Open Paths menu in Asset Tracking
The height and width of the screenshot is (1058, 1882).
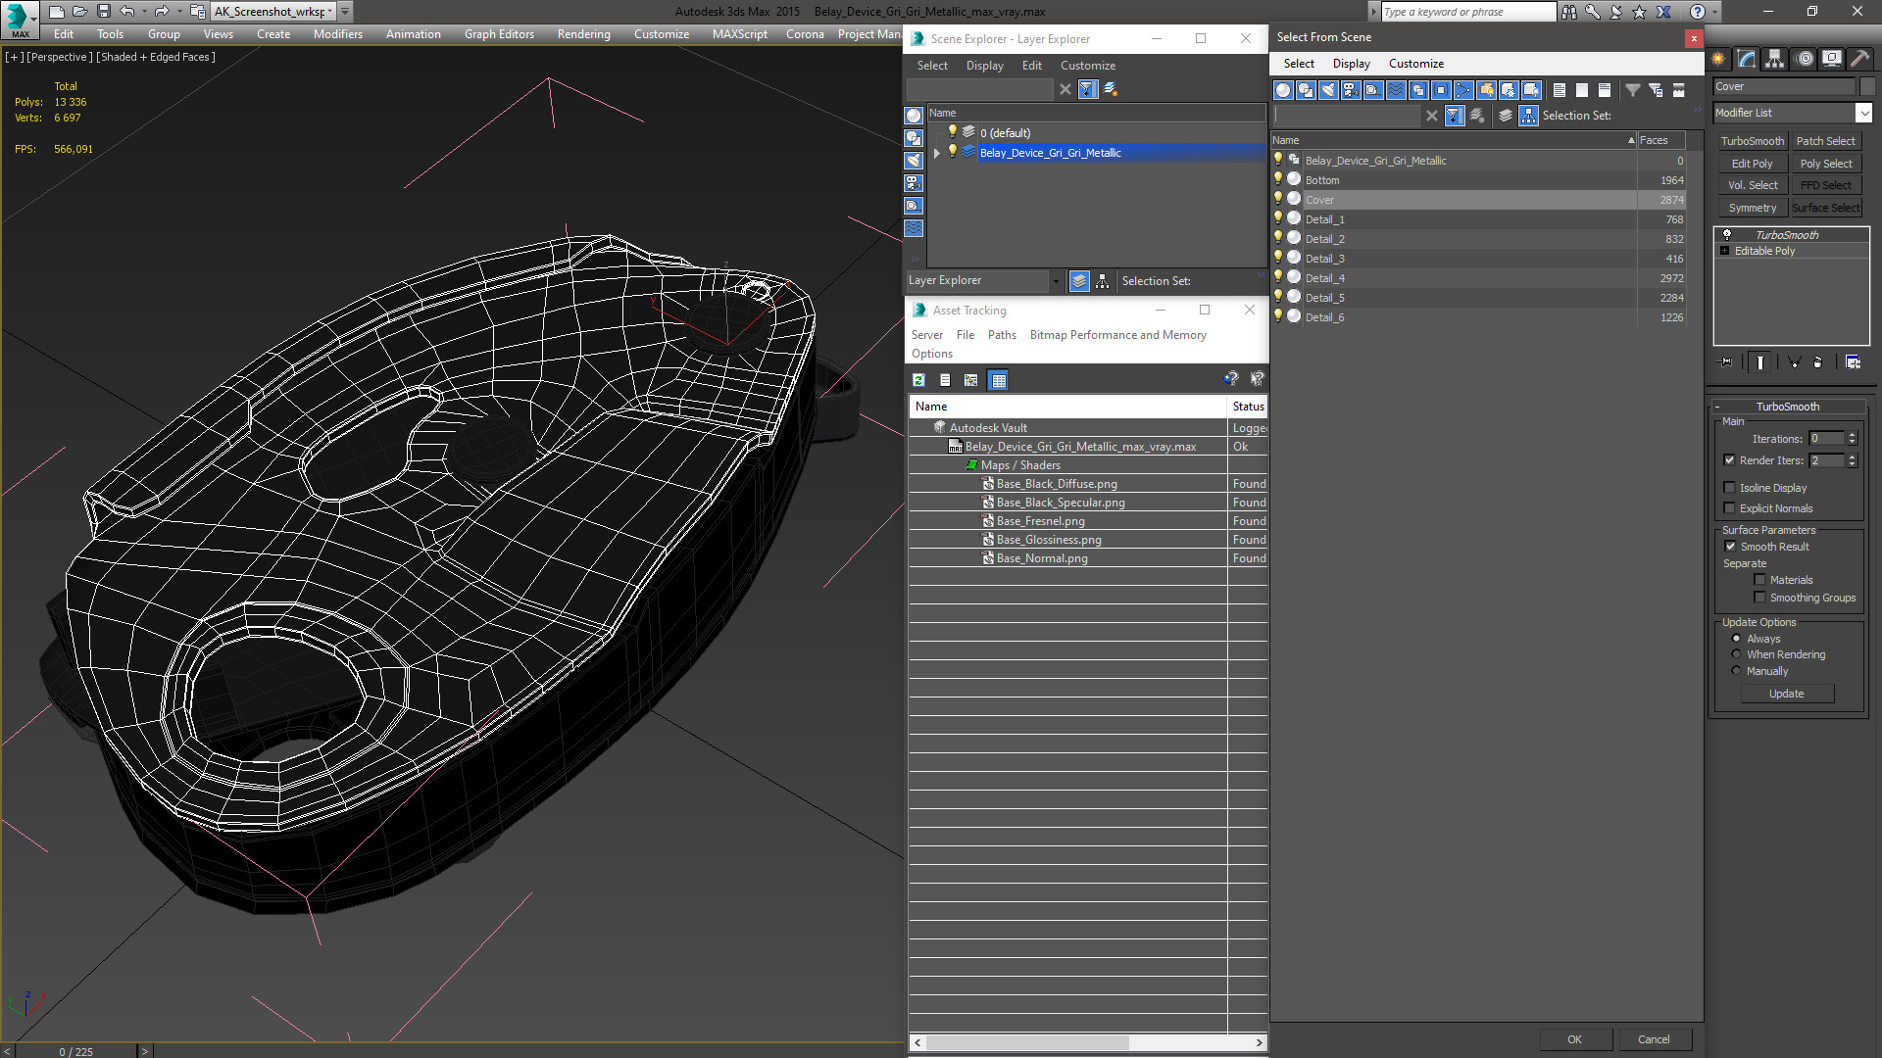point(1002,335)
